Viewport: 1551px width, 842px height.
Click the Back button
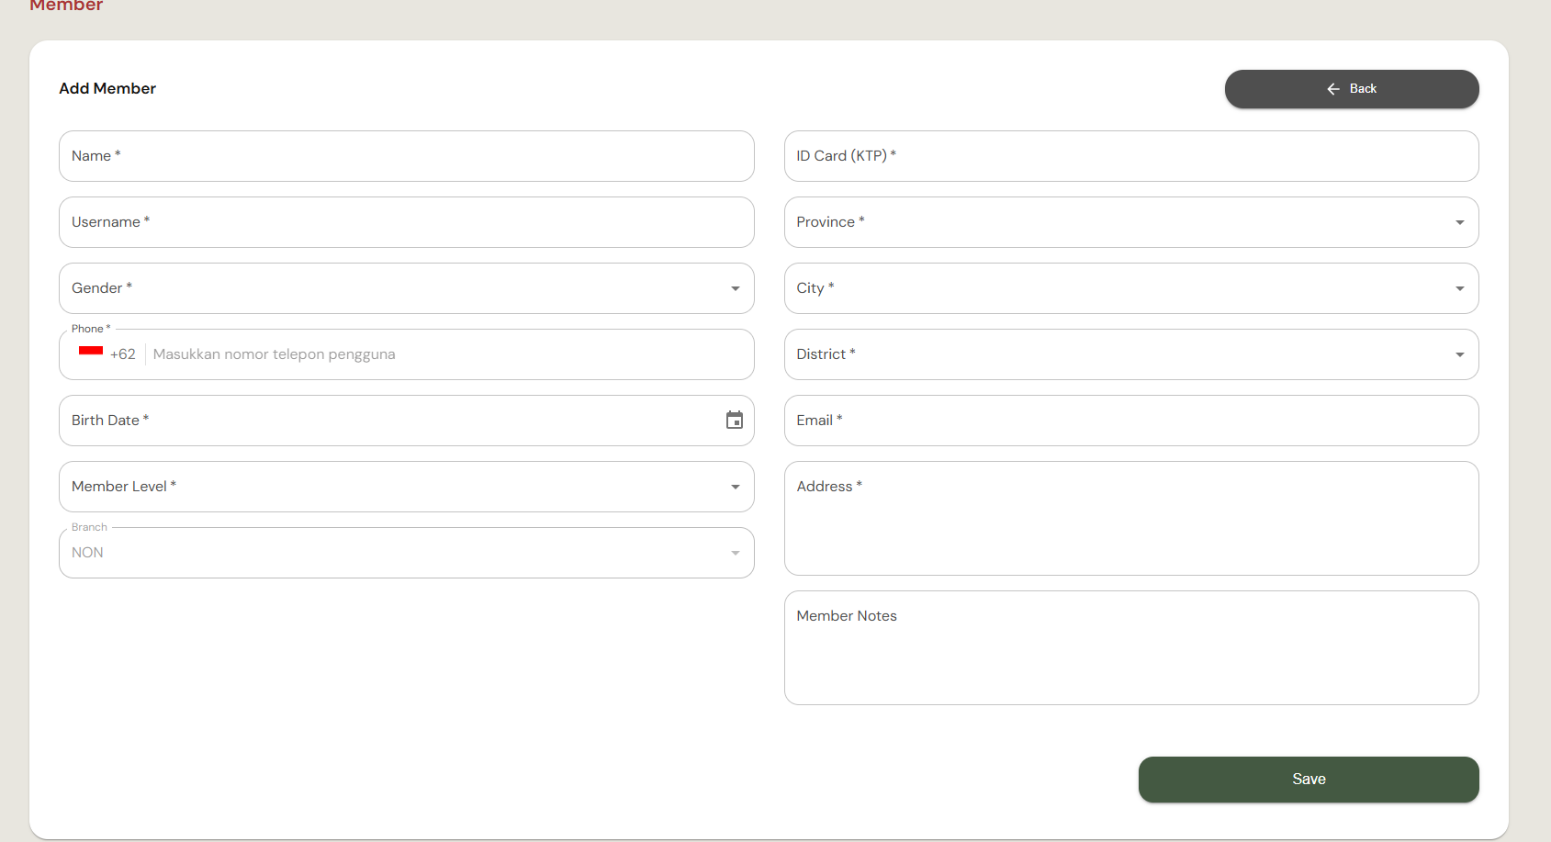coord(1352,89)
